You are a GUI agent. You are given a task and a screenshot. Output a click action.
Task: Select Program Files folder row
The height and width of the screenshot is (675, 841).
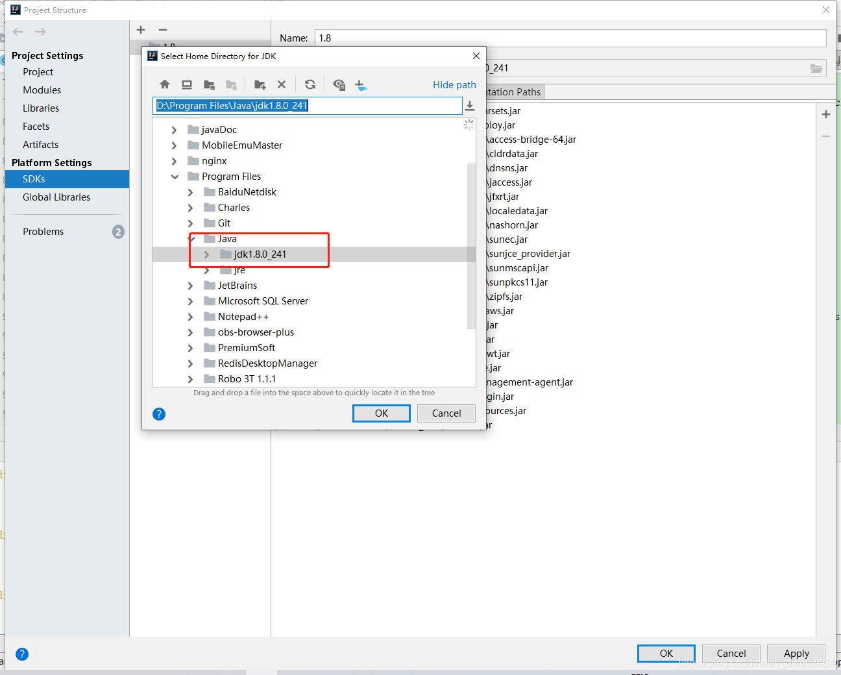[310, 177]
